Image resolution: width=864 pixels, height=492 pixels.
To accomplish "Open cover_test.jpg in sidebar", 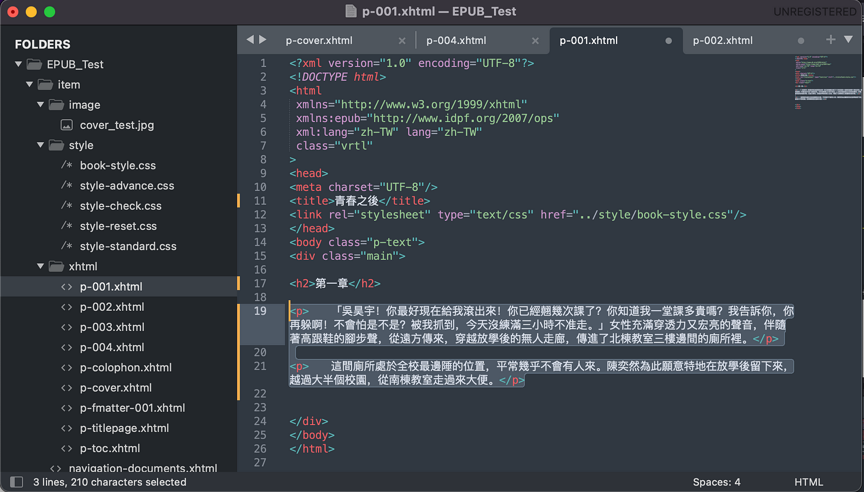I will pos(117,125).
